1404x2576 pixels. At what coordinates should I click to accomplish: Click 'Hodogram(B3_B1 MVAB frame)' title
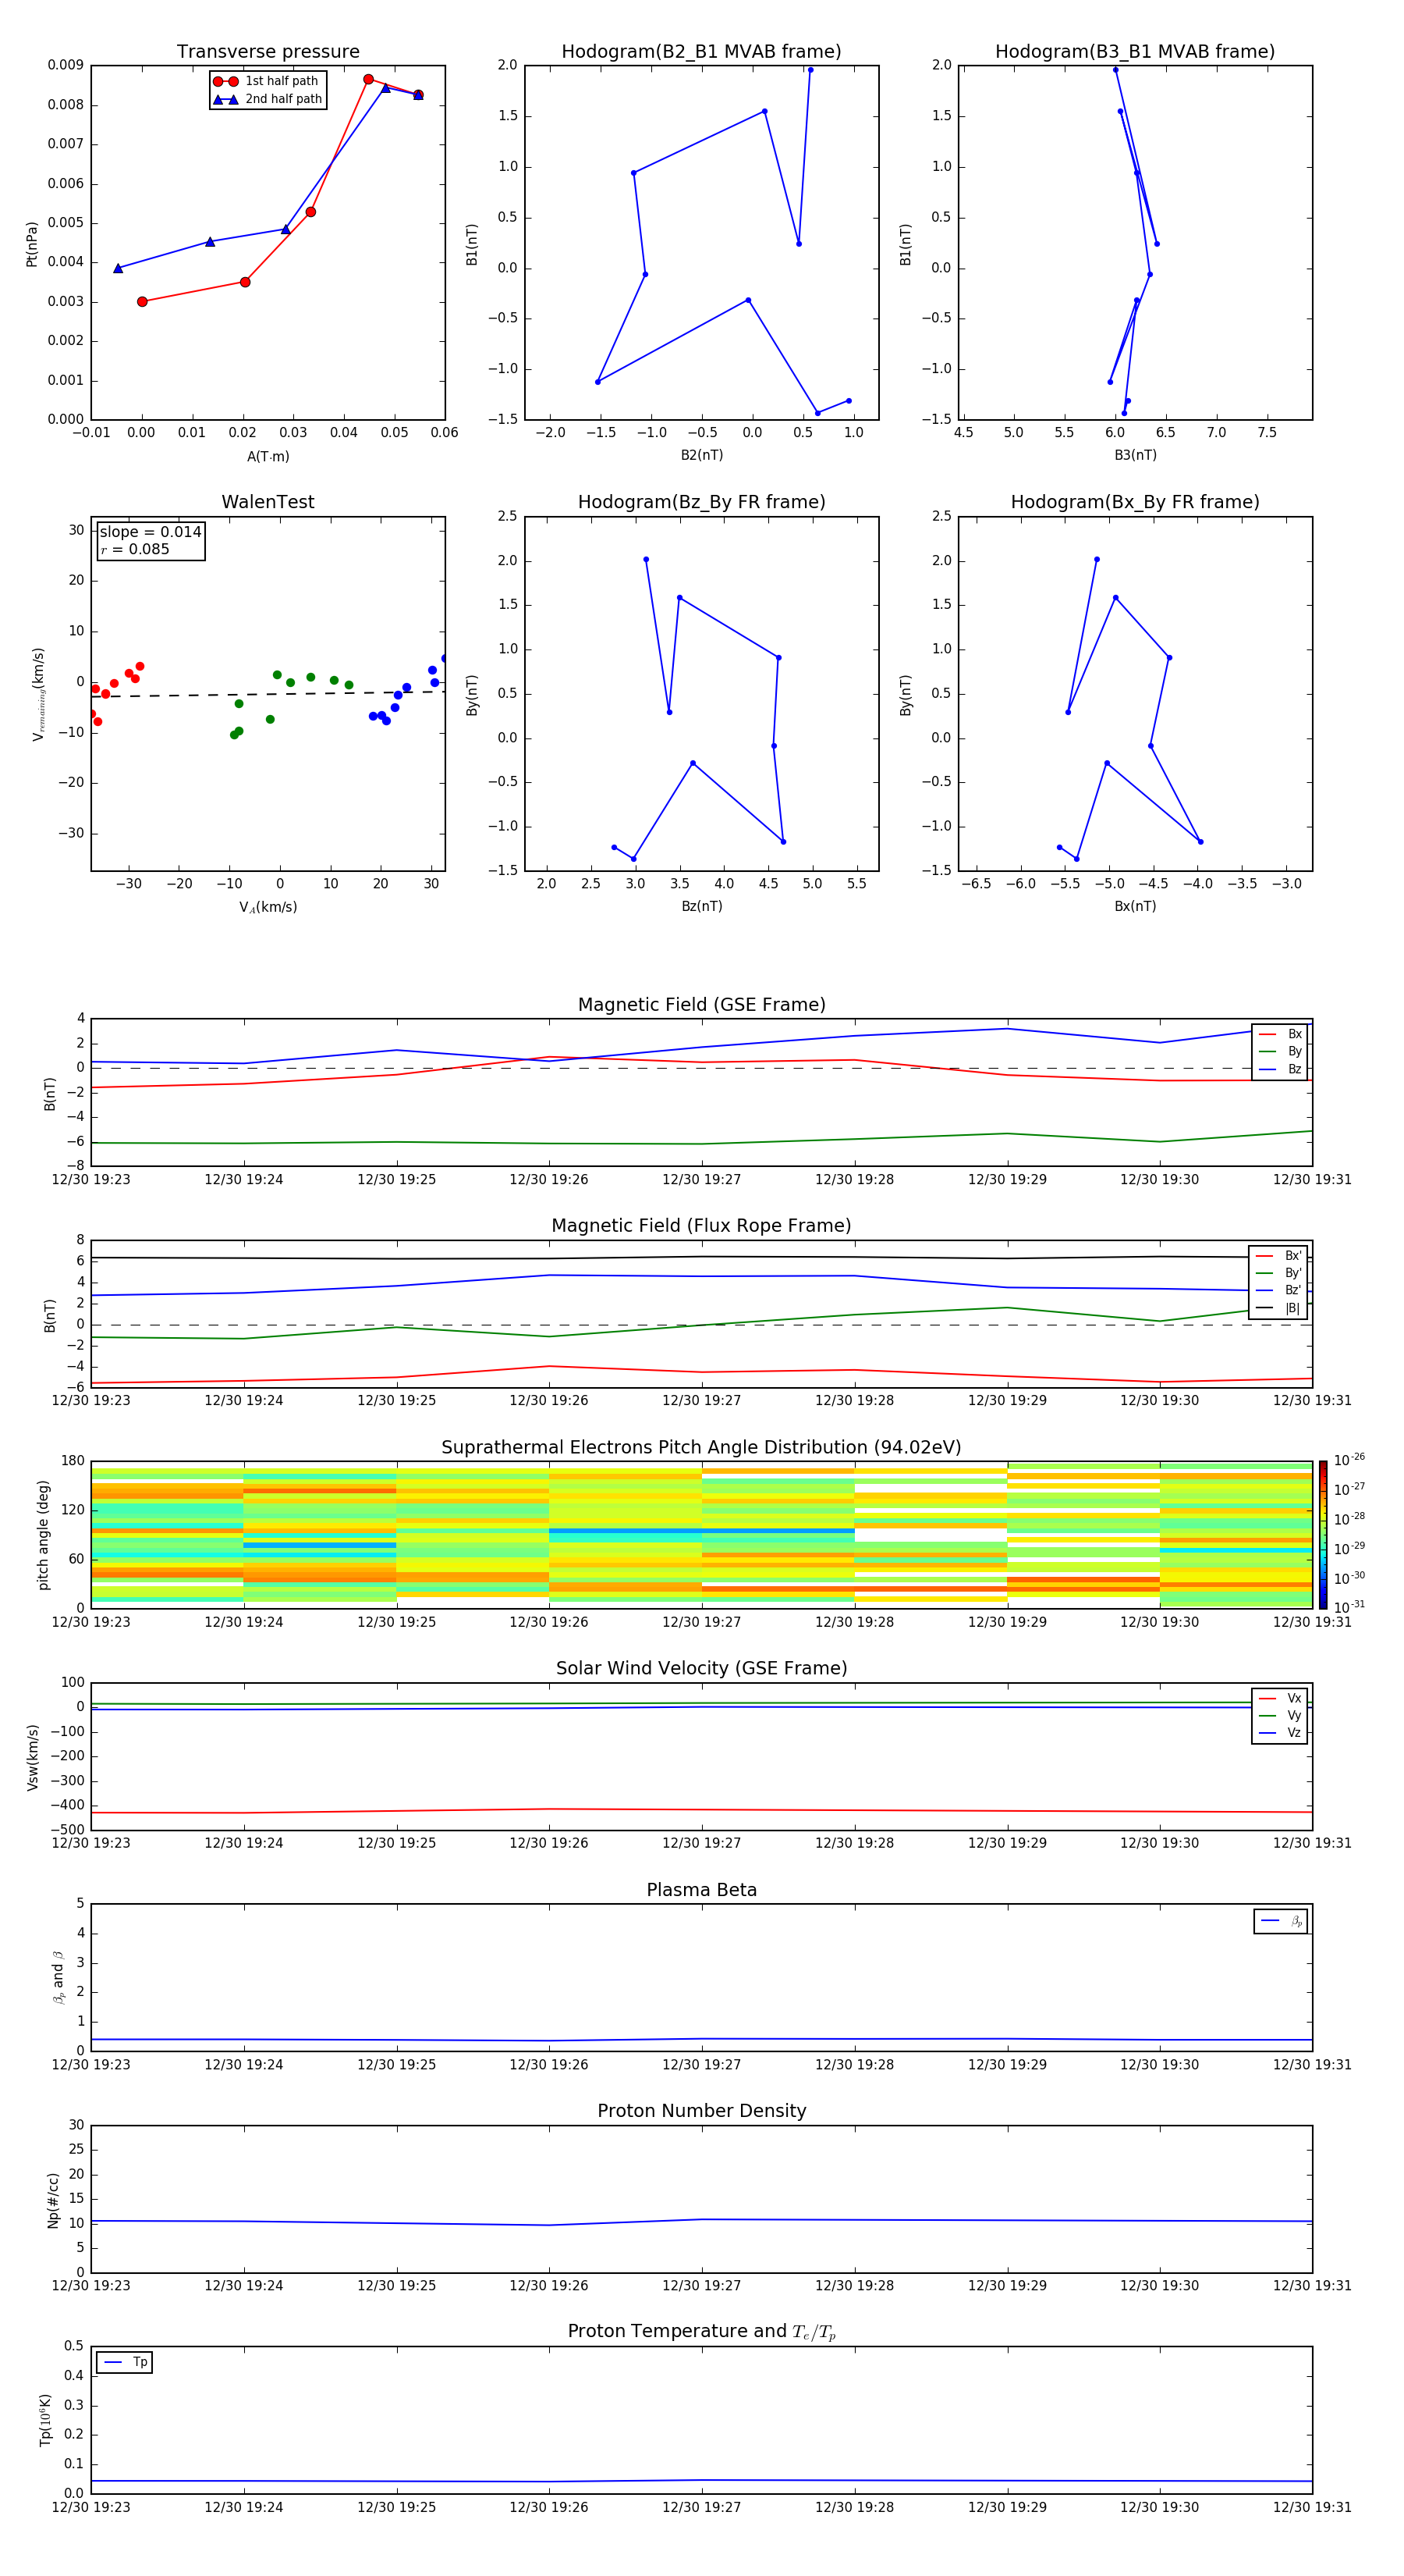click(1135, 52)
